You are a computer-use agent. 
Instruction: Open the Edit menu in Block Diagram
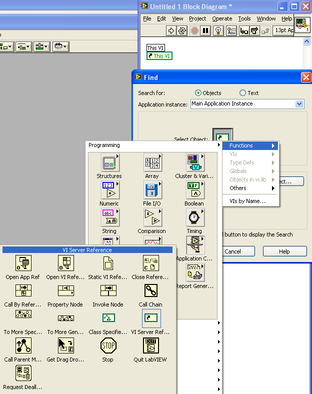pos(161,18)
